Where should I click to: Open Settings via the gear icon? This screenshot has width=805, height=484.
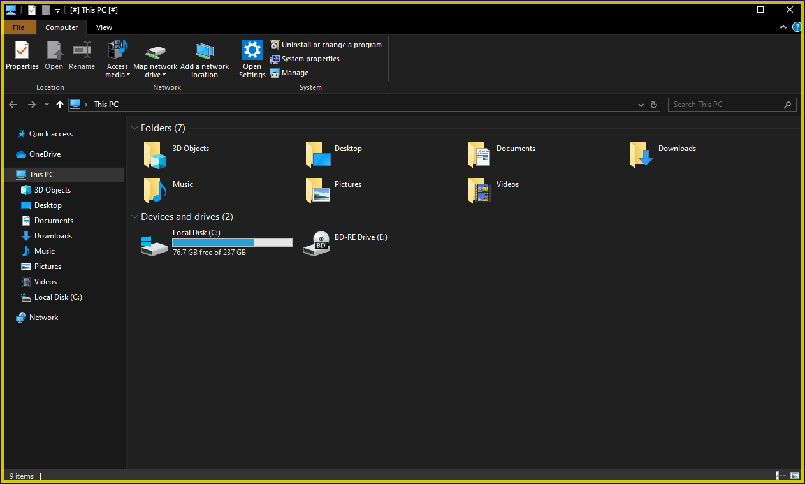coord(252,50)
